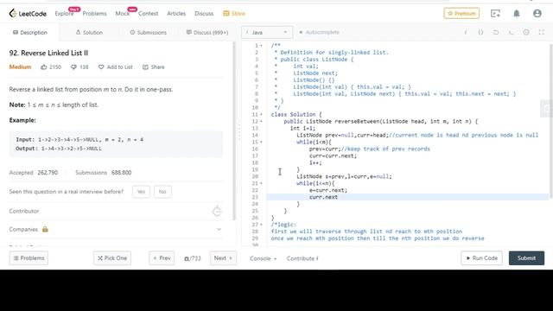
Task: Click the Store shop icon
Action: pyautogui.click(x=226, y=14)
